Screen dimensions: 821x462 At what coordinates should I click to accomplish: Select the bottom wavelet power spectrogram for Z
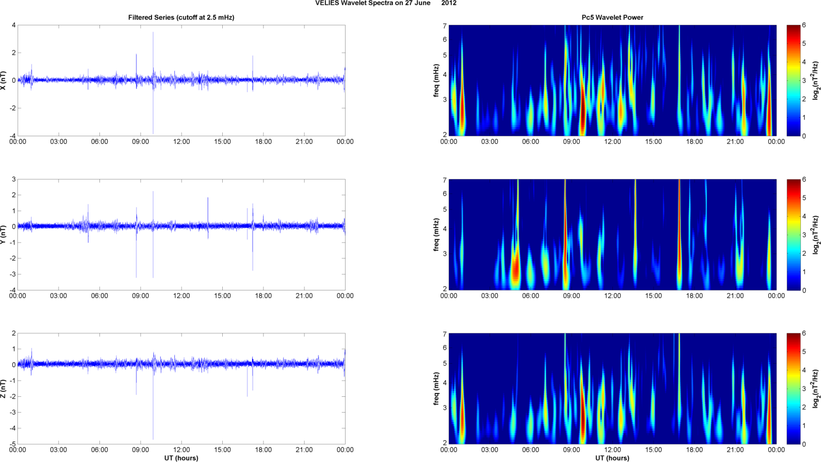click(x=612, y=389)
